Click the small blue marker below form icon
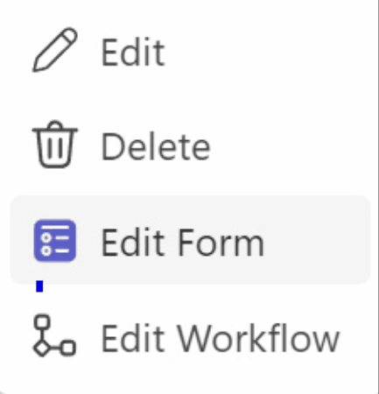The image size is (379, 394). 39,286
